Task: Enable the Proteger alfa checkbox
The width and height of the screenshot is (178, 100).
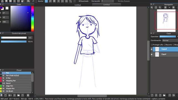Action: (152, 45)
